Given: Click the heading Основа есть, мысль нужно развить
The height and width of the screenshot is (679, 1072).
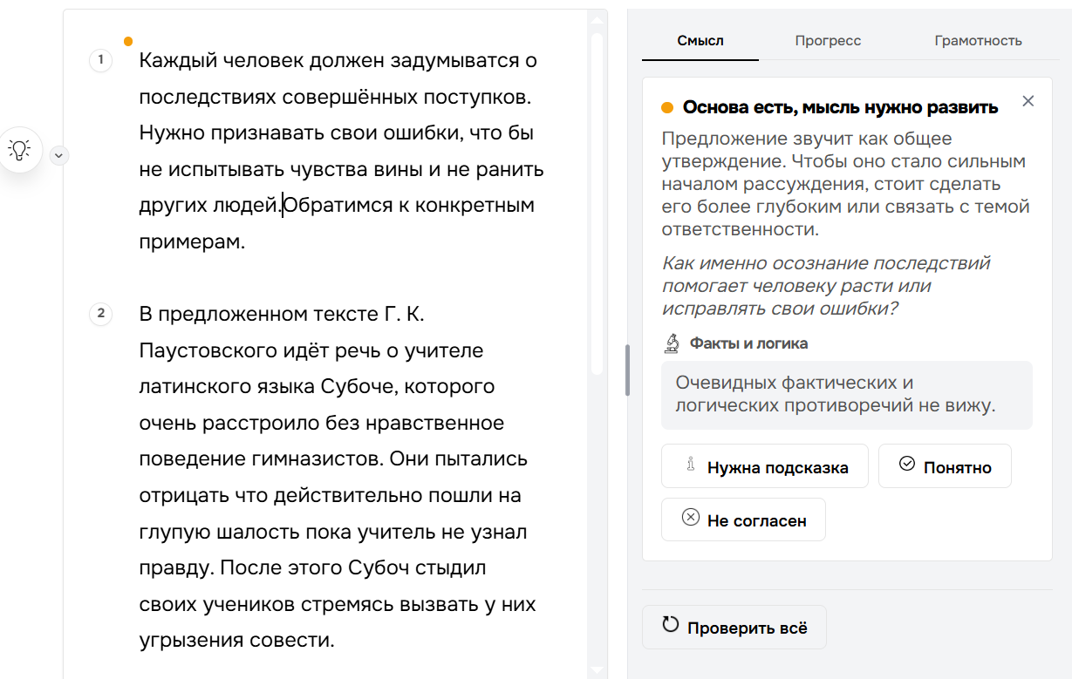Looking at the screenshot, I should [840, 108].
